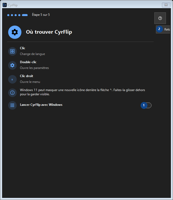Click the globe icon beside Clic

[12, 51]
